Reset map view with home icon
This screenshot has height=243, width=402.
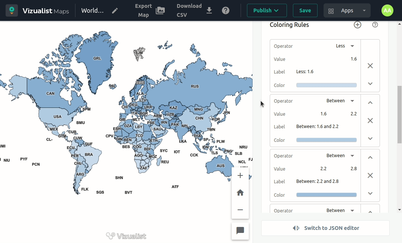[x=240, y=193]
